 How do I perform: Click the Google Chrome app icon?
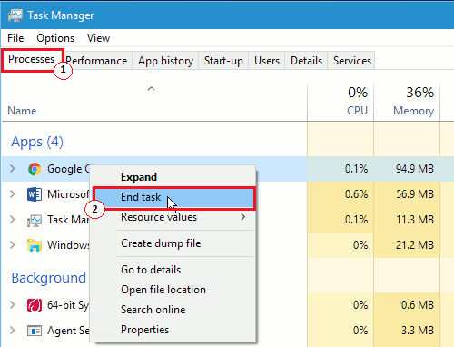pos(35,169)
